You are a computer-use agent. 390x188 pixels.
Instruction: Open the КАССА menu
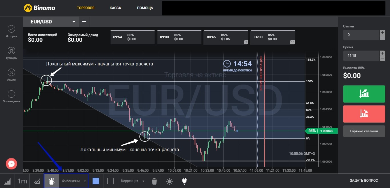pyautogui.click(x=115, y=8)
